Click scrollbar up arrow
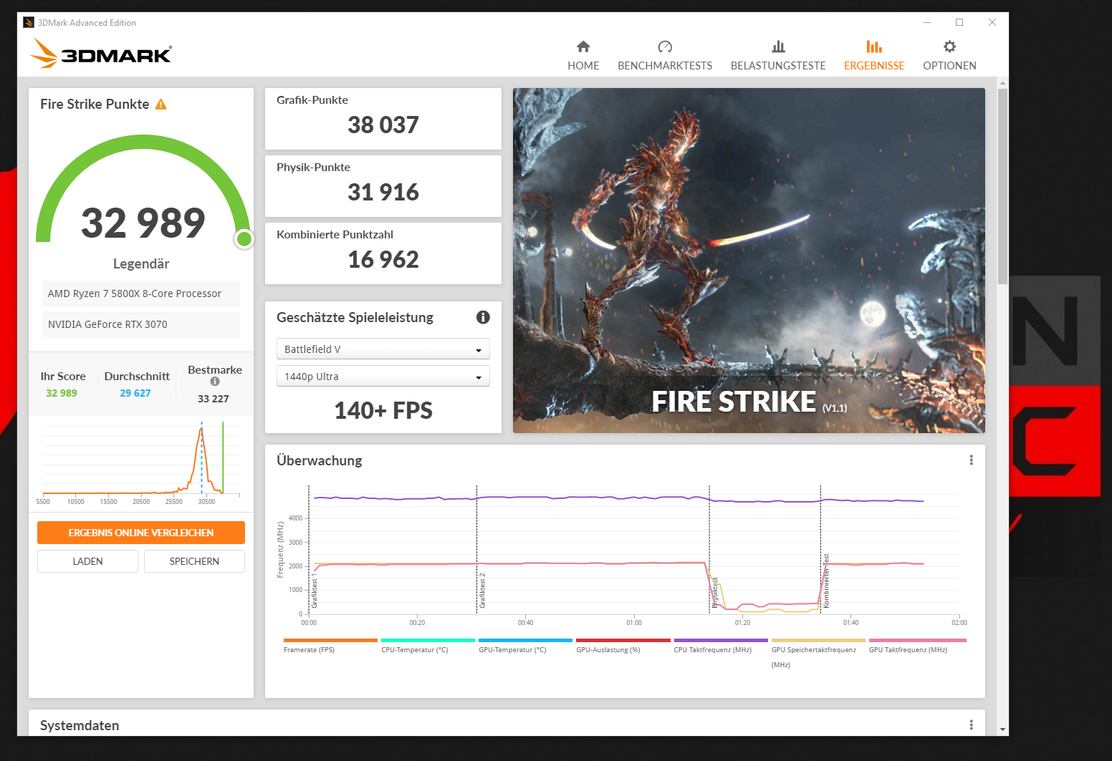 [x=1002, y=83]
